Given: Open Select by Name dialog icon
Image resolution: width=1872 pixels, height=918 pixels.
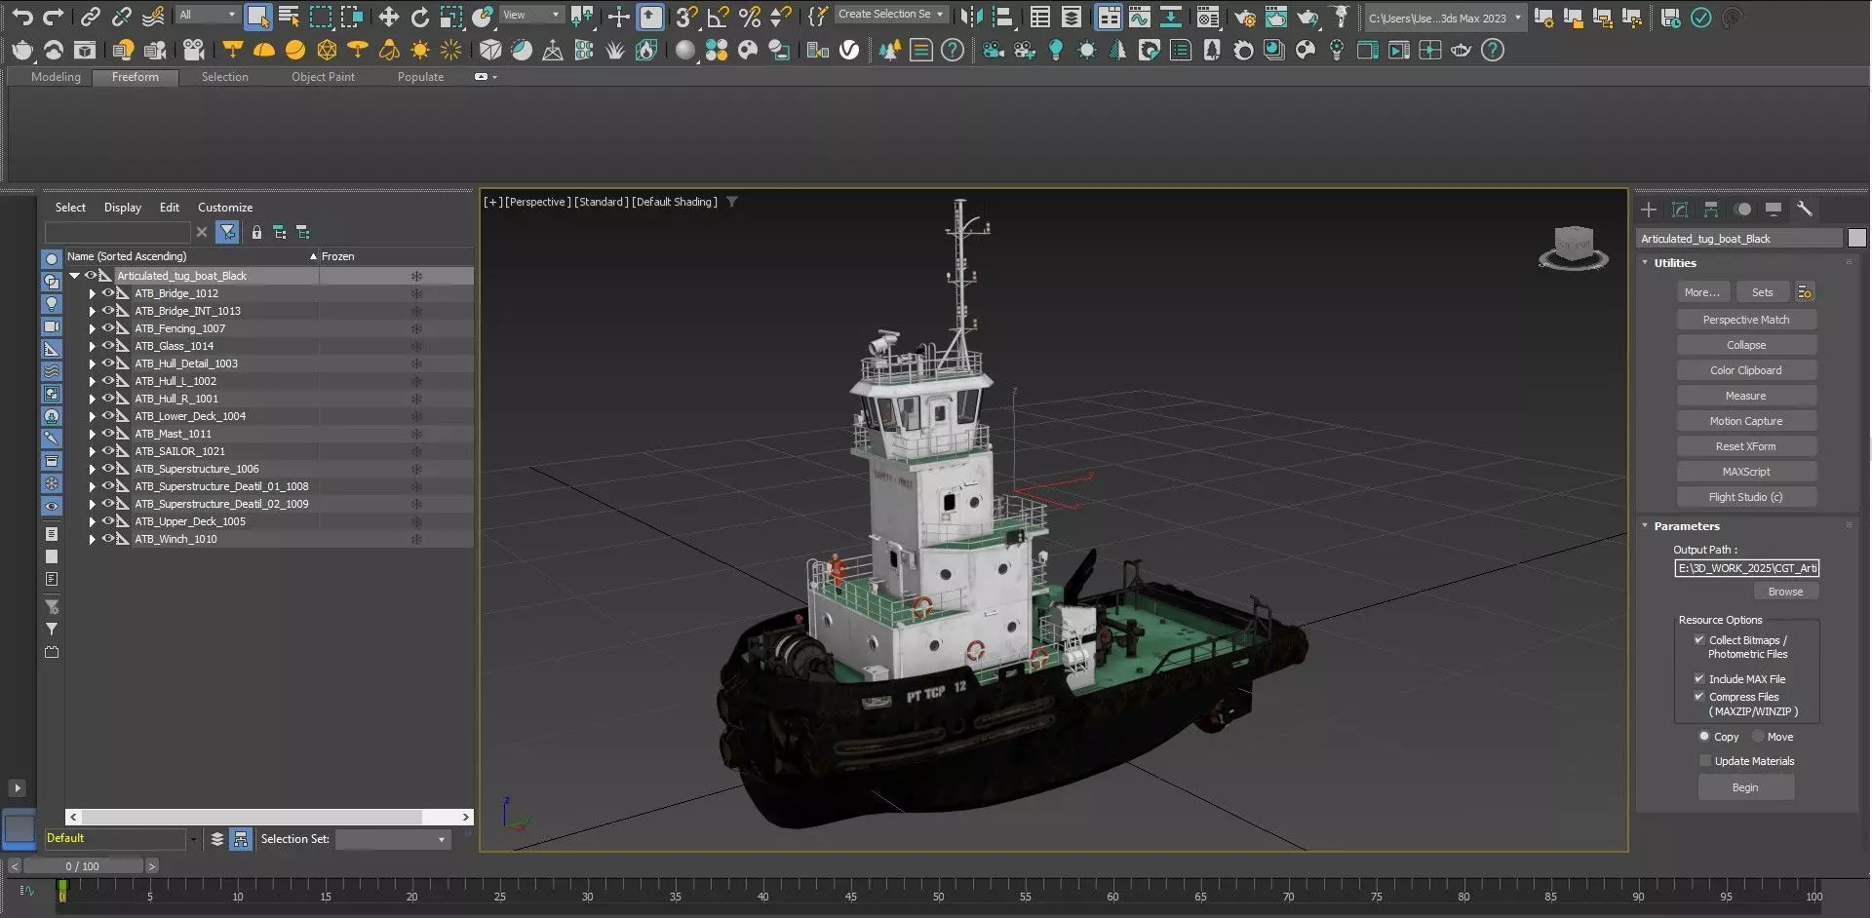Looking at the screenshot, I should tap(290, 17).
